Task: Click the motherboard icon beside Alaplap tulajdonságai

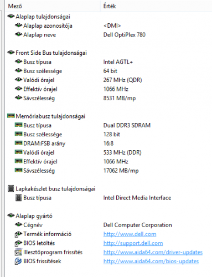Action: click(x=11, y=17)
